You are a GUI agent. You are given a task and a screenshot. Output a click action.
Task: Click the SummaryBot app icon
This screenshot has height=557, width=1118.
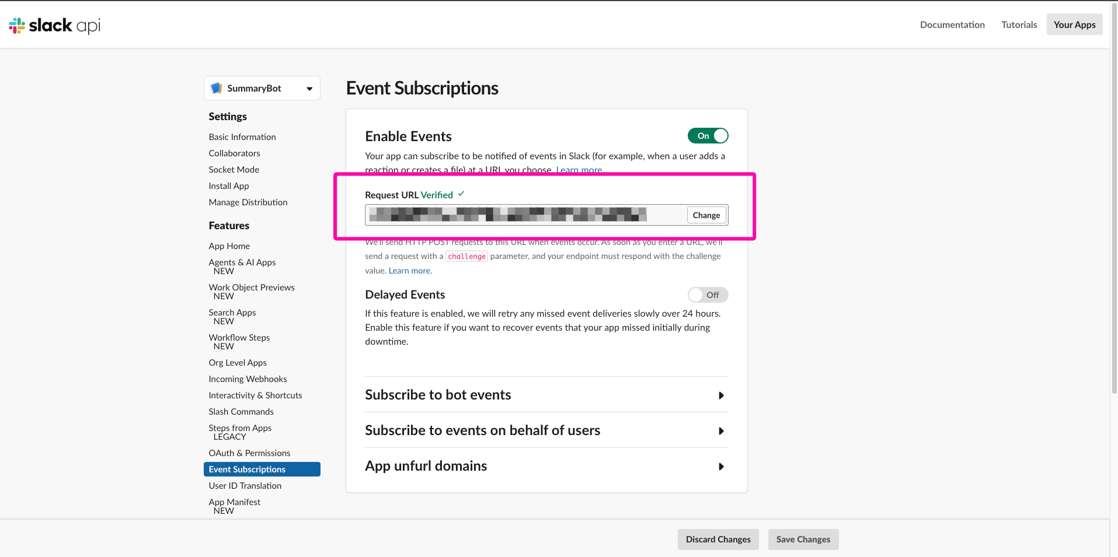pyautogui.click(x=217, y=88)
